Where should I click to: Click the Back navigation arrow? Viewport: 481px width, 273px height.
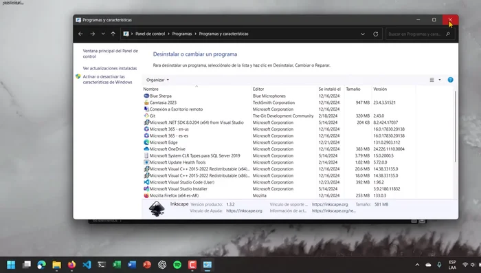tap(80, 34)
